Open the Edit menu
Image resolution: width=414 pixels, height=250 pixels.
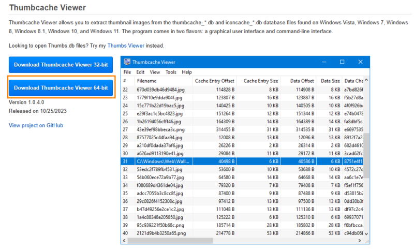pyautogui.click(x=140, y=72)
